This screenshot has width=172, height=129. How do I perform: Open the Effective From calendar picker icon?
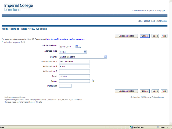coord(77,46)
